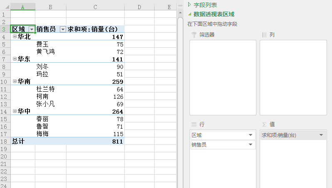Viewport: 332px width, 188px height.
Task: Expand the 字段列表 section
Action: [189, 5]
